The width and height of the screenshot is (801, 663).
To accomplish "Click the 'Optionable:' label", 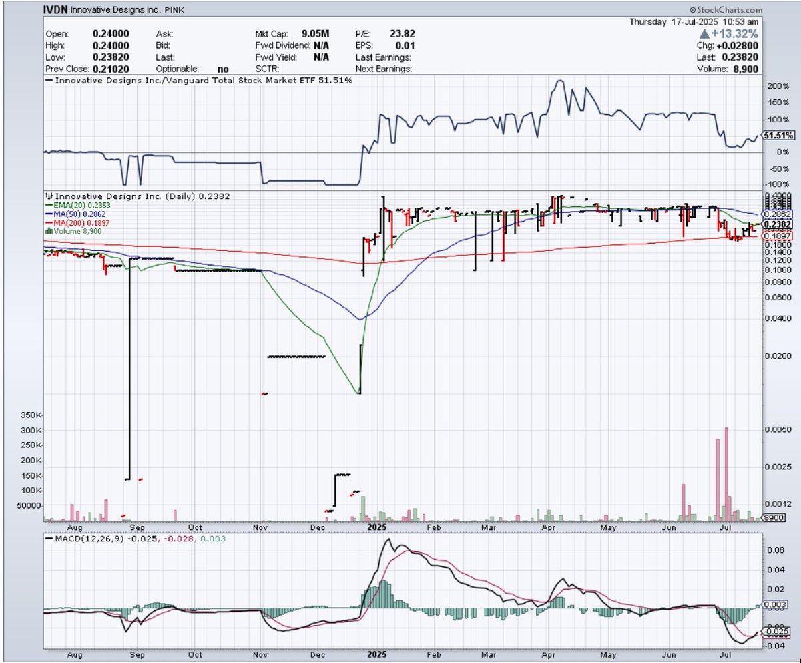I will pyautogui.click(x=179, y=69).
